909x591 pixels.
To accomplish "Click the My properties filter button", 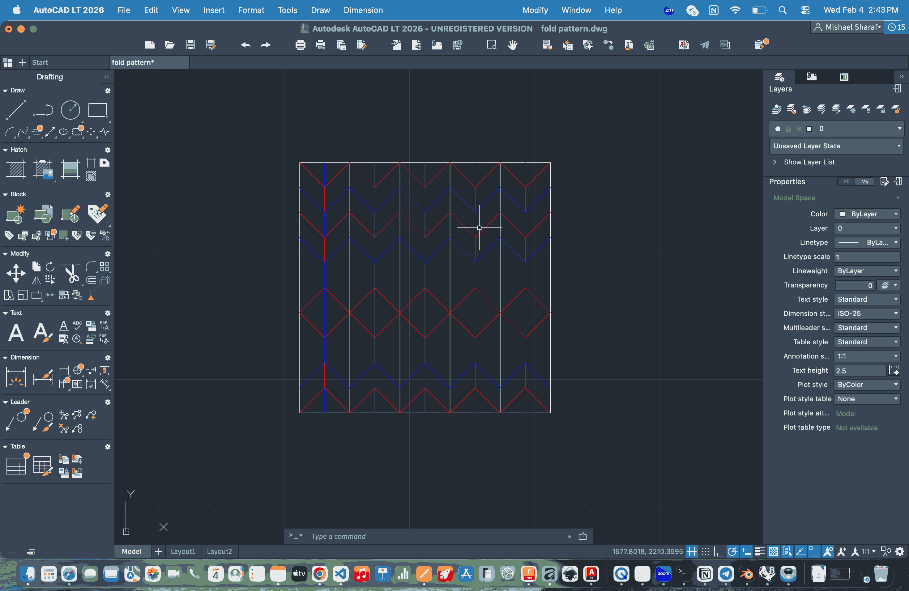I will 864,182.
